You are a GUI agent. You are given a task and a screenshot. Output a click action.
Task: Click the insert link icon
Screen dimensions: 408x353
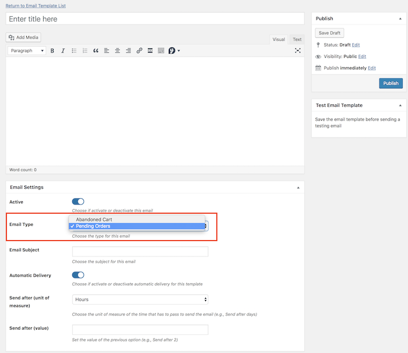pyautogui.click(x=139, y=51)
